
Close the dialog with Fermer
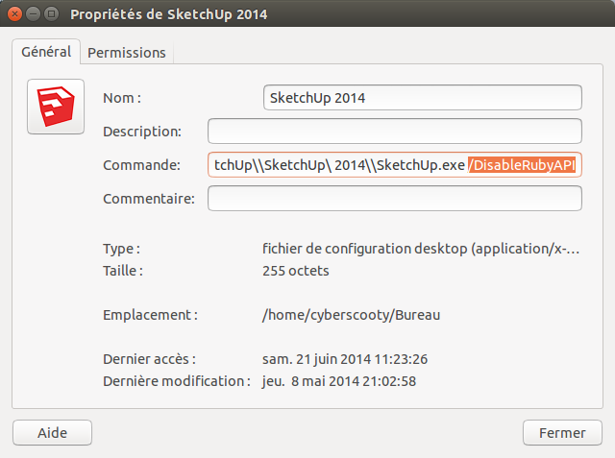[562, 433]
